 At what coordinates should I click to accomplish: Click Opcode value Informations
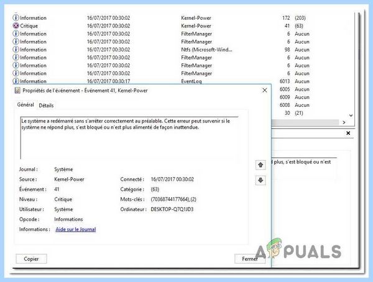click(68, 219)
